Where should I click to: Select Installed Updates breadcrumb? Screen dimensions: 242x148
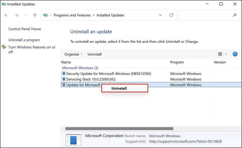(x=110, y=15)
